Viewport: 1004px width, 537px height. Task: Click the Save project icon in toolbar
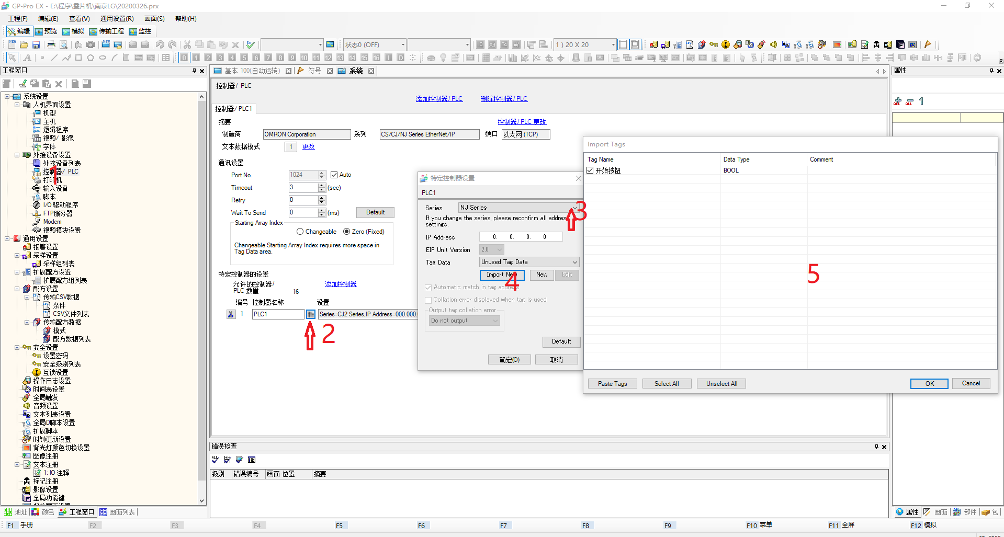[x=36, y=45]
